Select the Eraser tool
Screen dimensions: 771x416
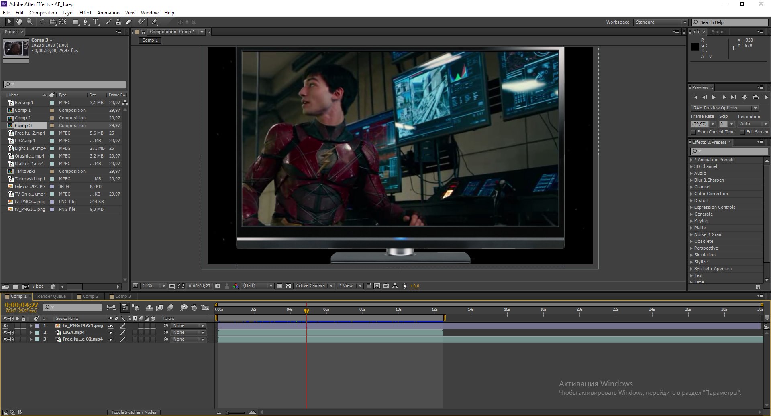coord(128,22)
